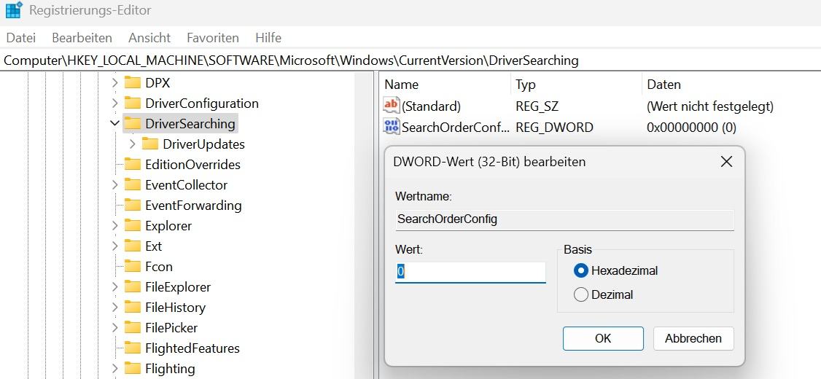This screenshot has width=821, height=379.
Task: Click the SearchOrderConfig DWORD value icon
Action: (392, 127)
